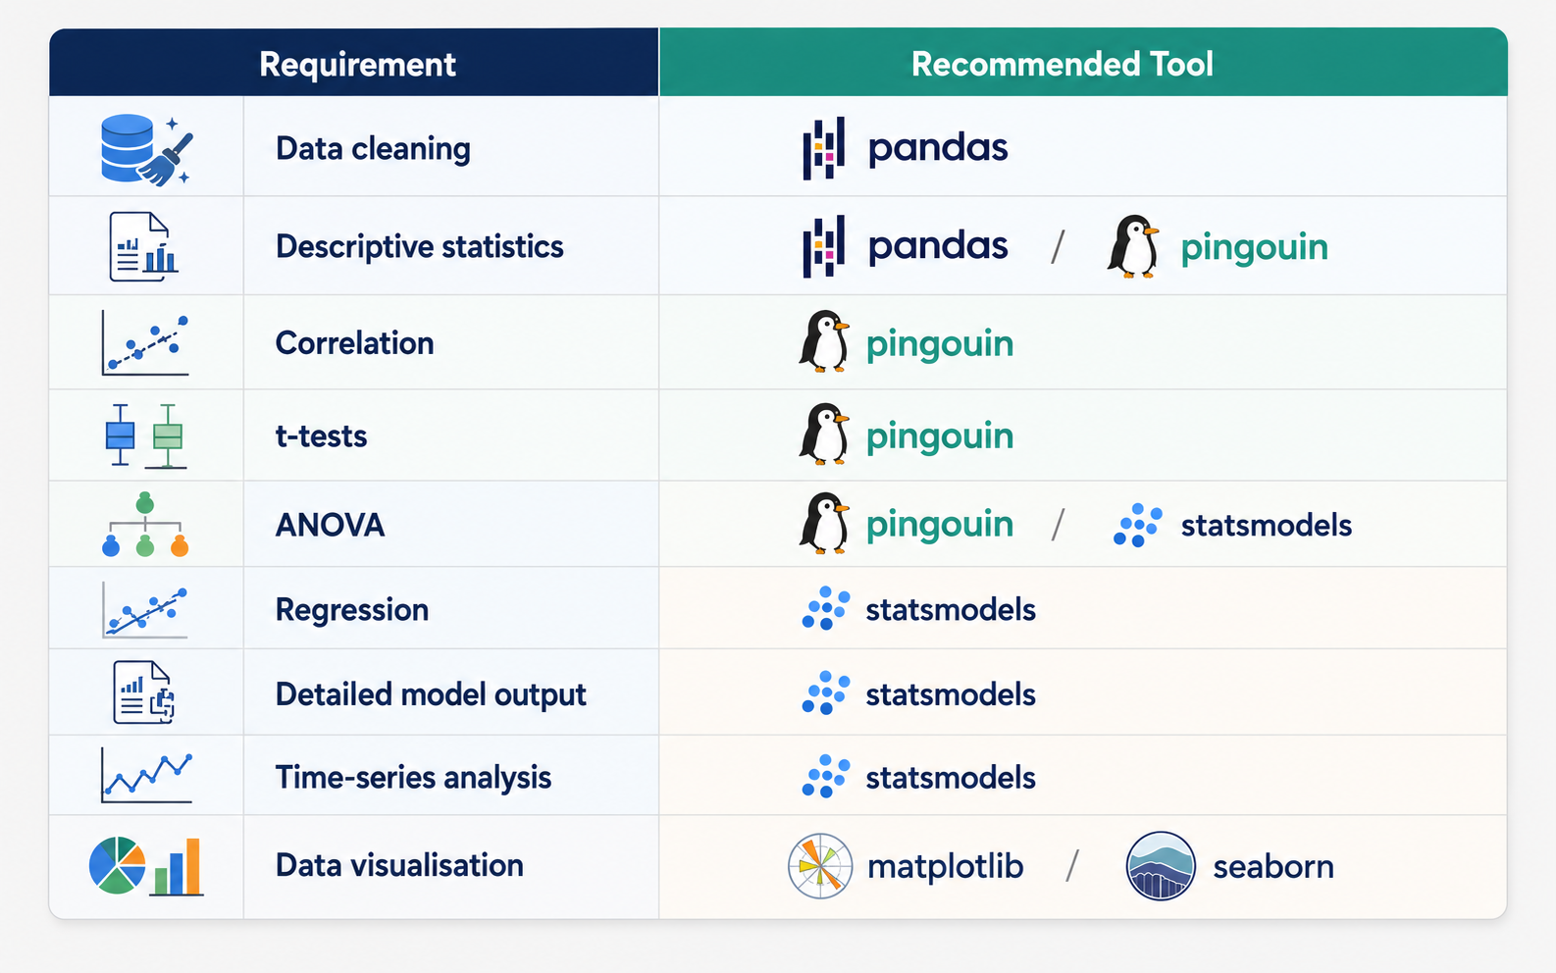
Task: Click the penguin logo in Descriptive statistics row
Action: tap(1133, 246)
